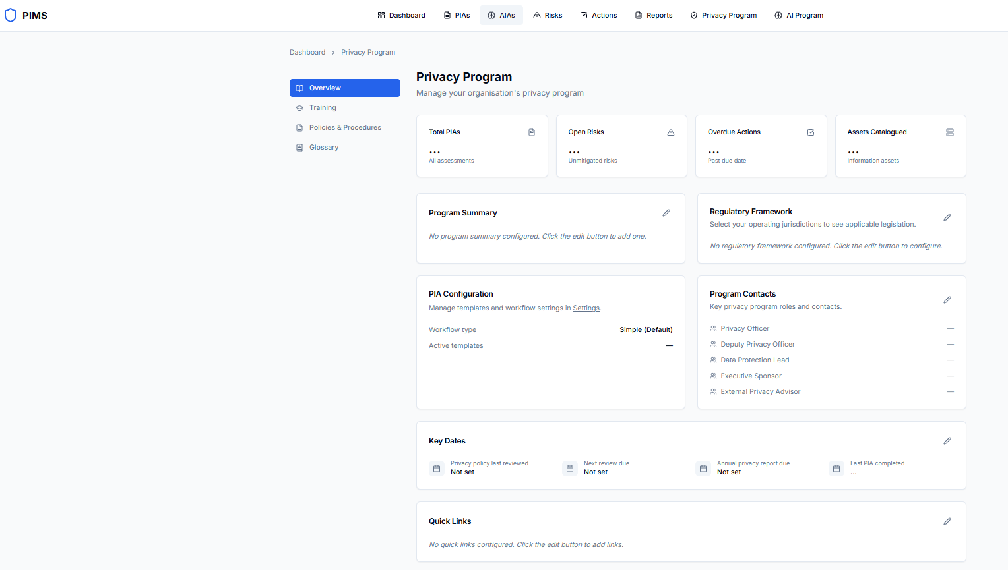Edit Program Contacts using the pencil icon
The image size is (1008, 570).
[x=947, y=300]
